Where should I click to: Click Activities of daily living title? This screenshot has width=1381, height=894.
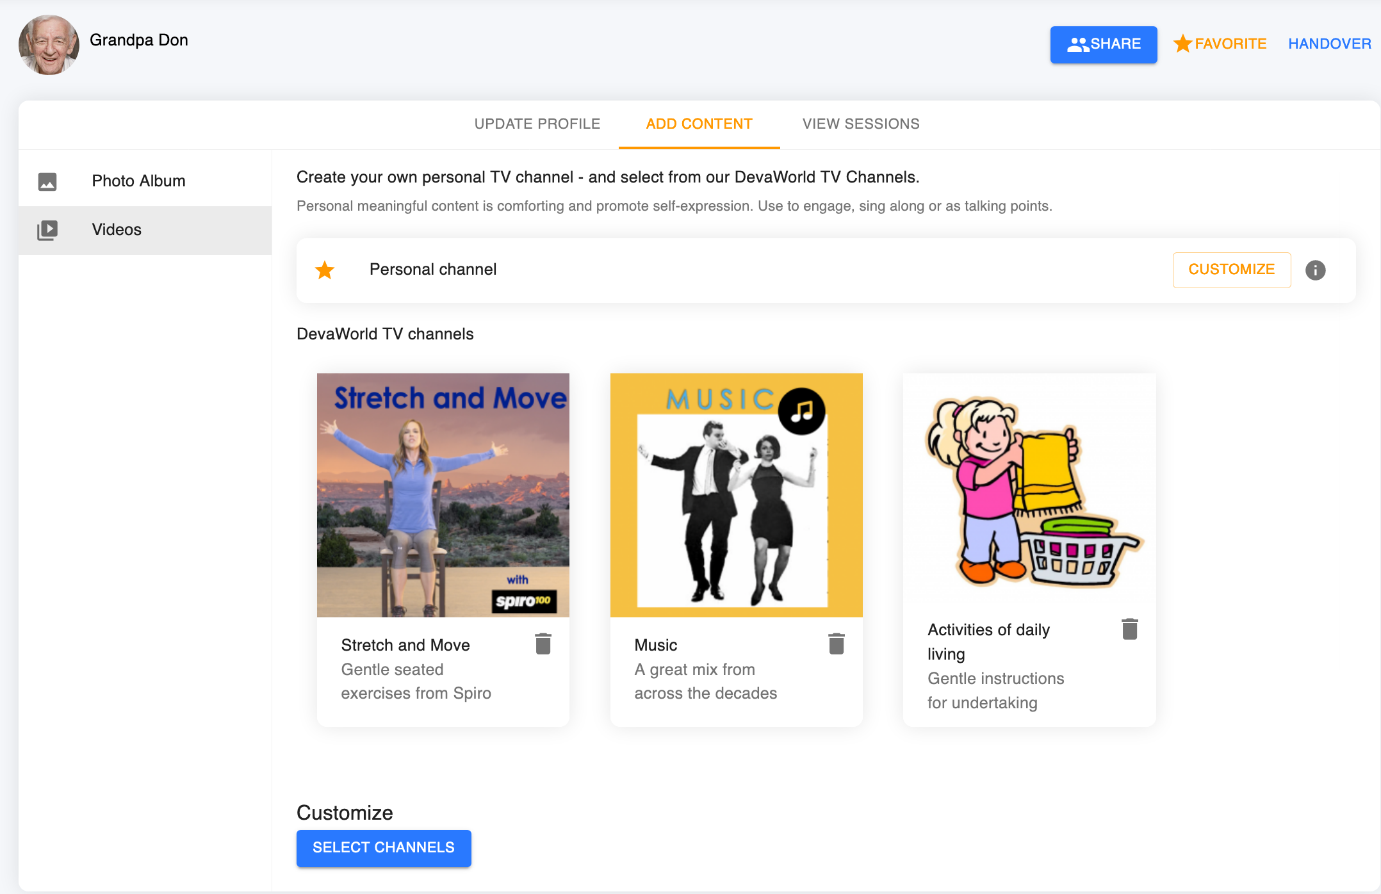click(989, 642)
